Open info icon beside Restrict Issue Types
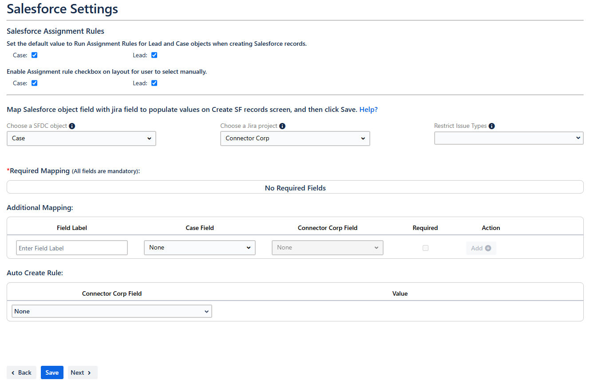 [491, 126]
